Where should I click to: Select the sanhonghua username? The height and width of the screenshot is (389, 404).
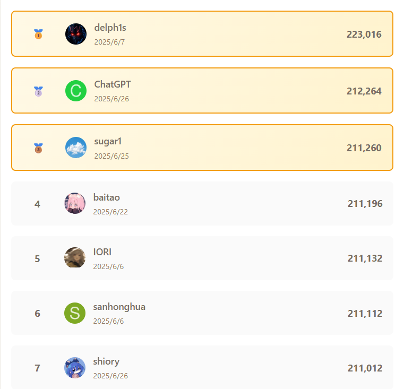point(119,307)
